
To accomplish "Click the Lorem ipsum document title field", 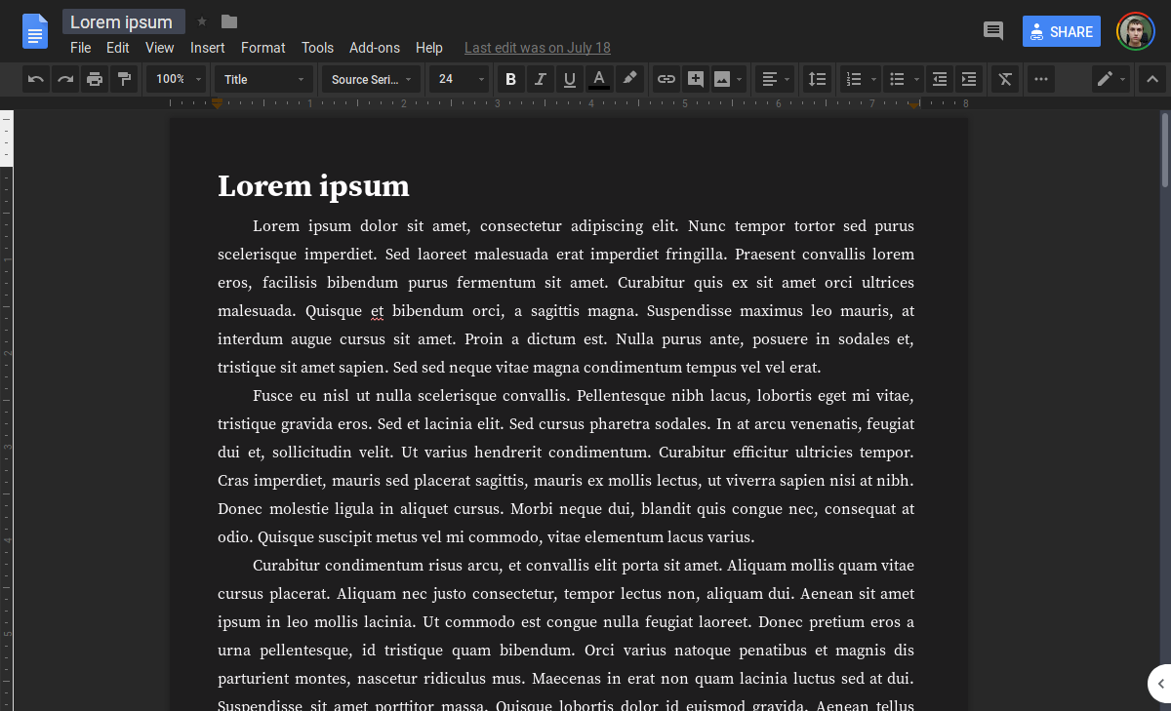I will tap(123, 20).
